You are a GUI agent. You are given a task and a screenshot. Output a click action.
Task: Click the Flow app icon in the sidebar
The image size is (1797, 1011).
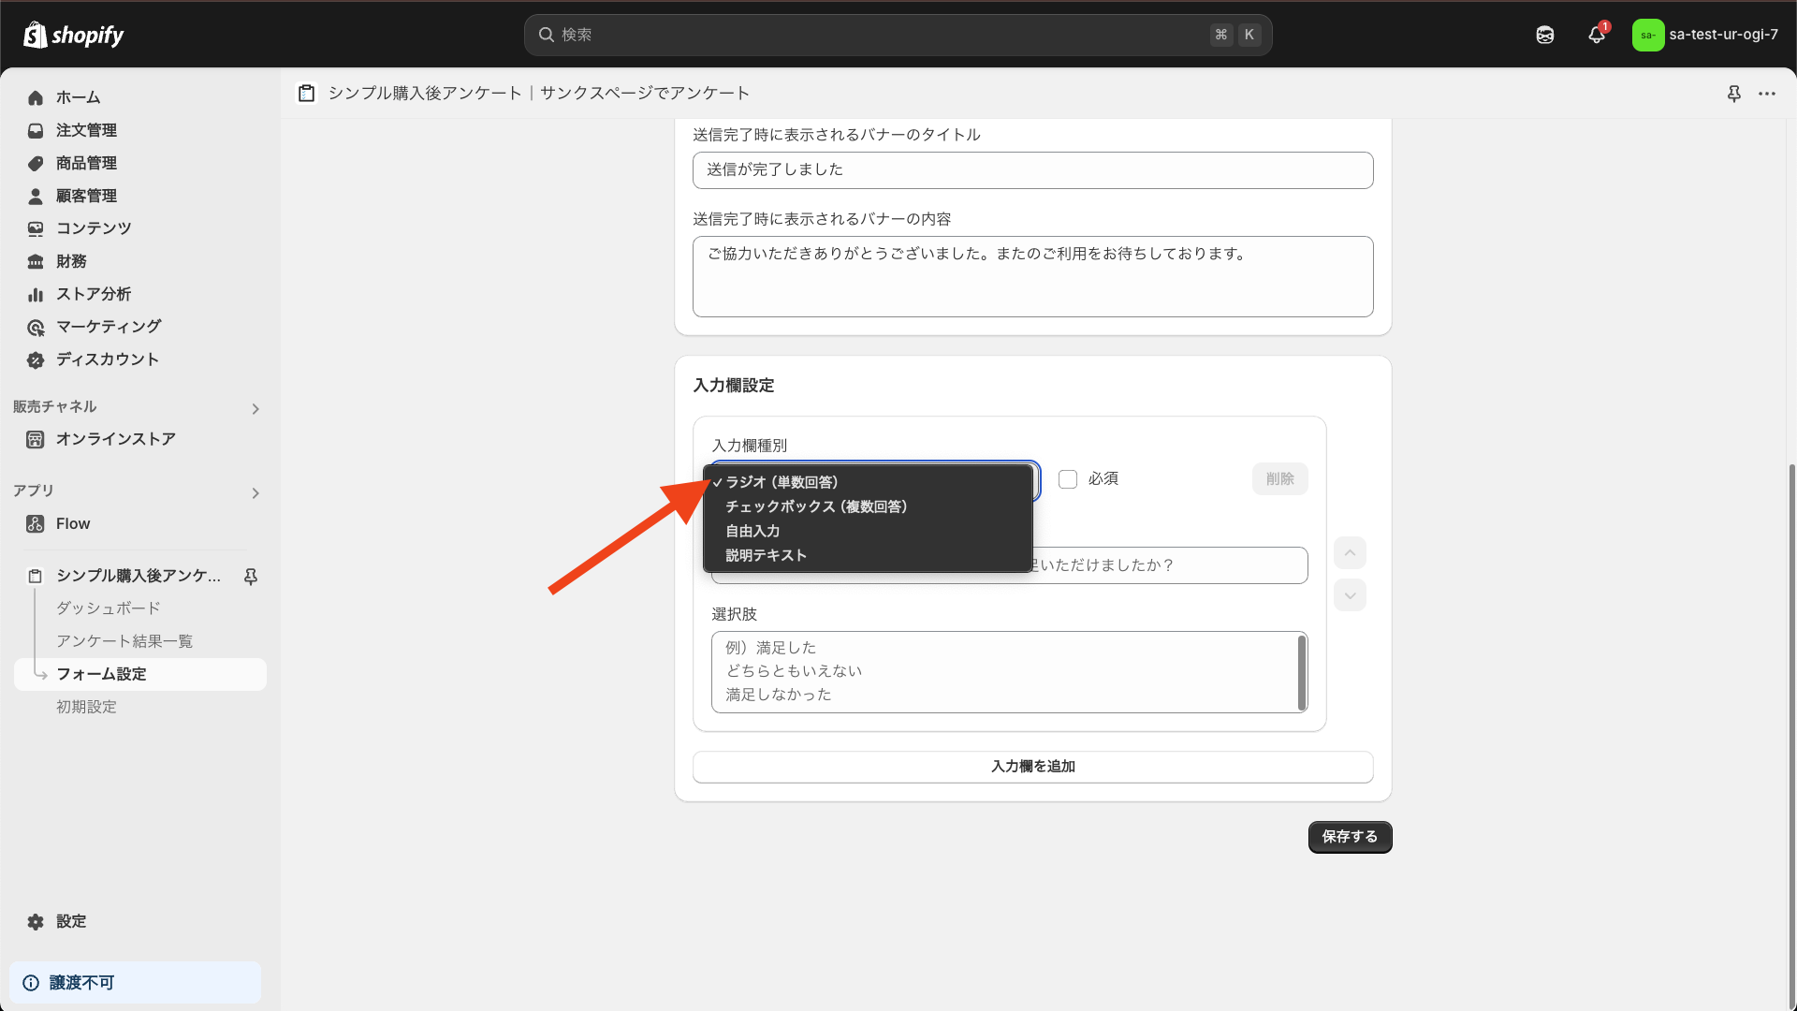(x=36, y=524)
